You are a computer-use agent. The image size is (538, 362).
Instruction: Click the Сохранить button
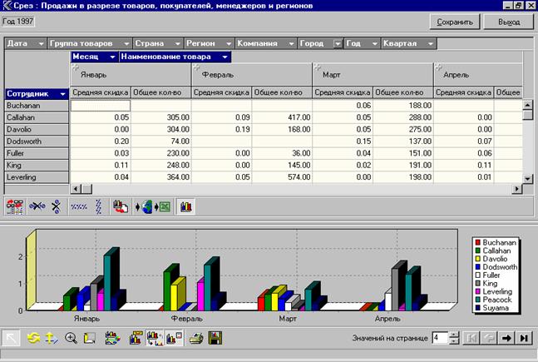click(455, 23)
